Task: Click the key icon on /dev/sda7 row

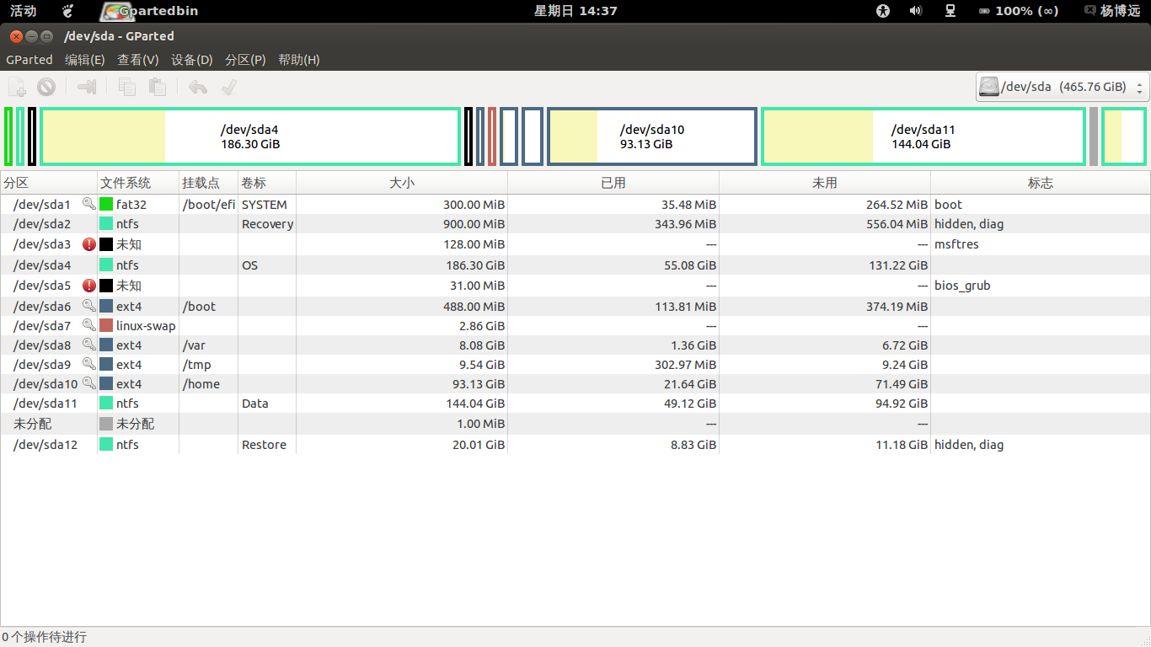Action: tap(88, 325)
